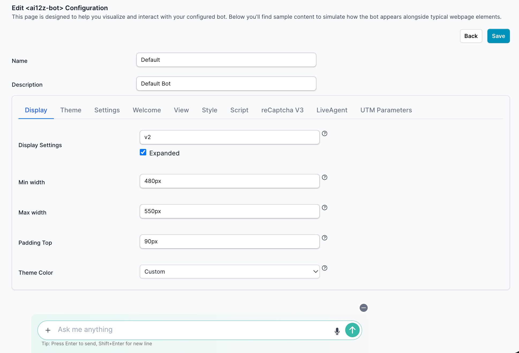The height and width of the screenshot is (353, 519).
Task: Select the UTM Parameters tab
Action: point(386,110)
